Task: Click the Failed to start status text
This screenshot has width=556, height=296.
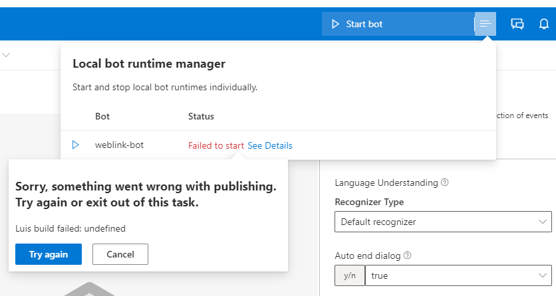Action: [x=216, y=145]
